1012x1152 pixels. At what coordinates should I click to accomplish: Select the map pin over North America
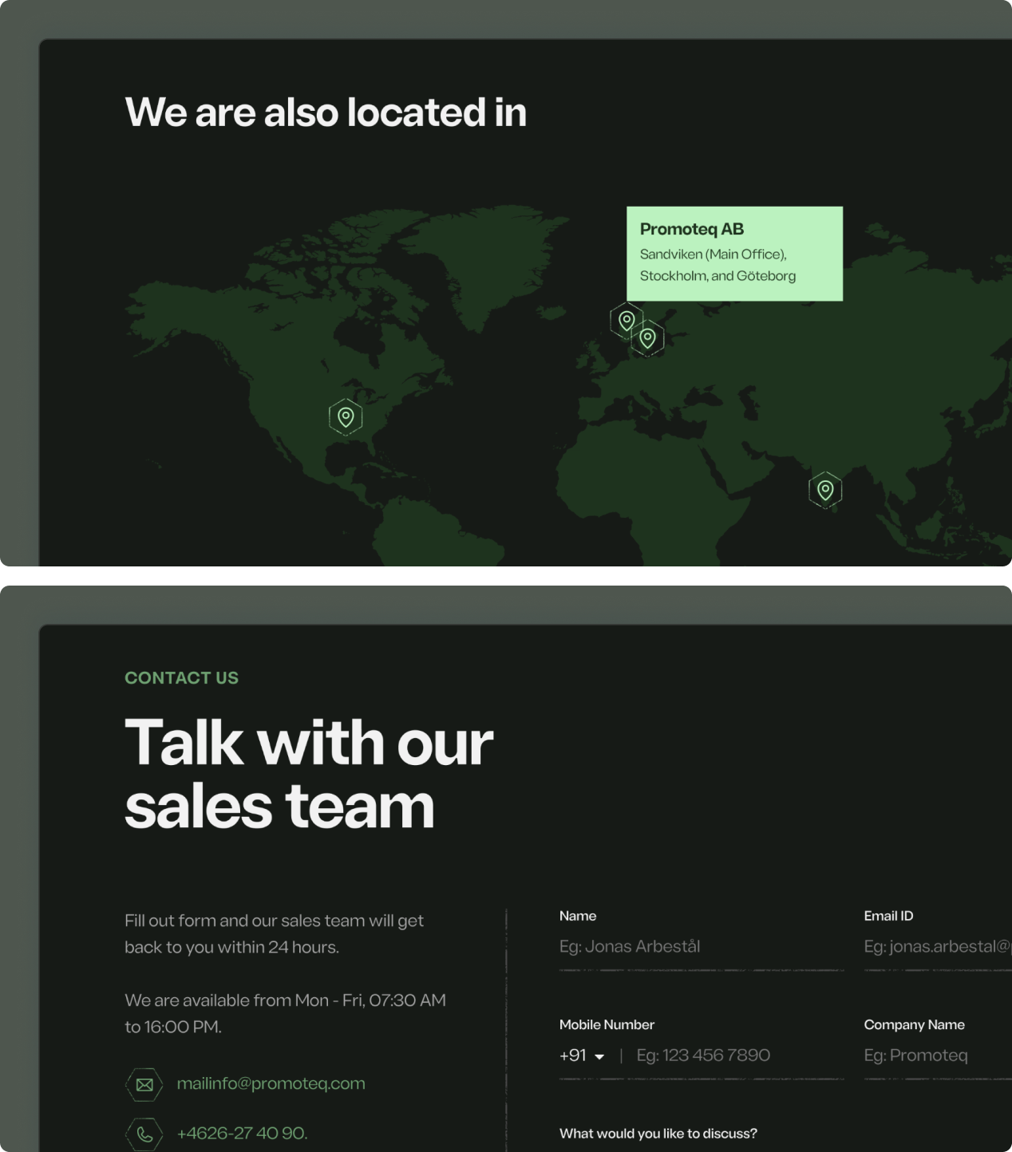pos(346,417)
